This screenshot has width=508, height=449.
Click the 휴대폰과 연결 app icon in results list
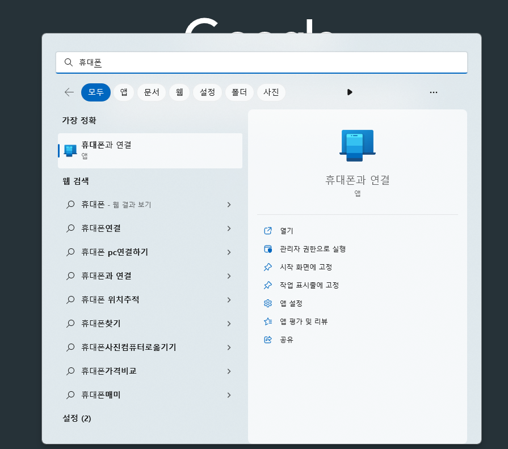tap(70, 151)
